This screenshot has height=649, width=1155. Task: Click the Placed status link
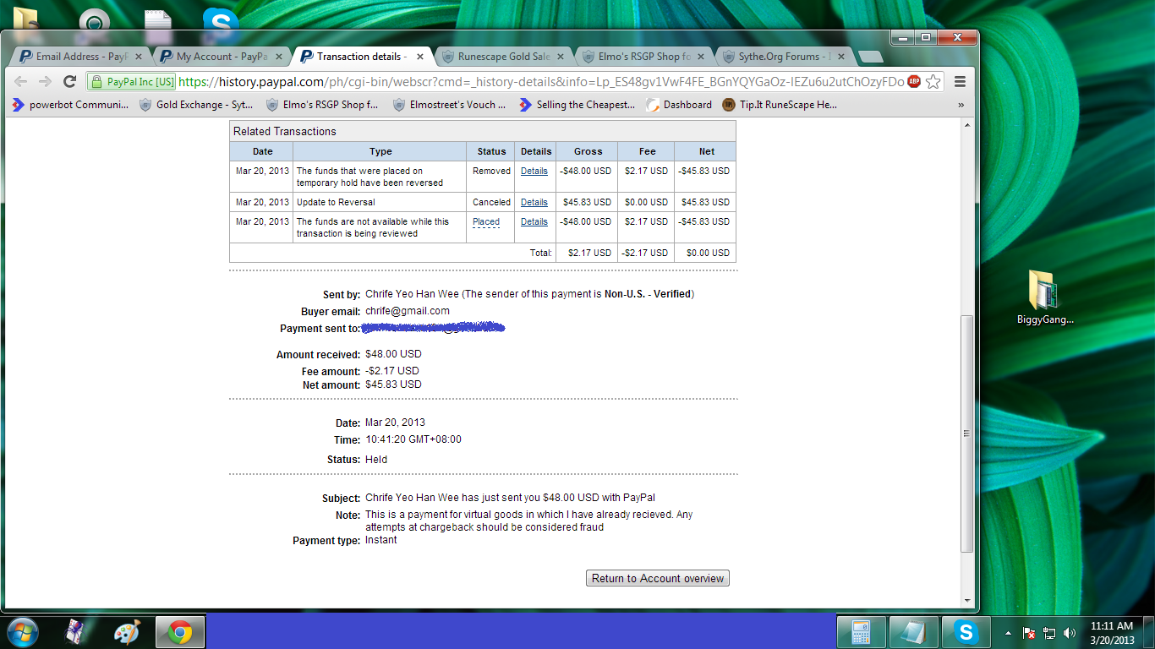(x=486, y=221)
